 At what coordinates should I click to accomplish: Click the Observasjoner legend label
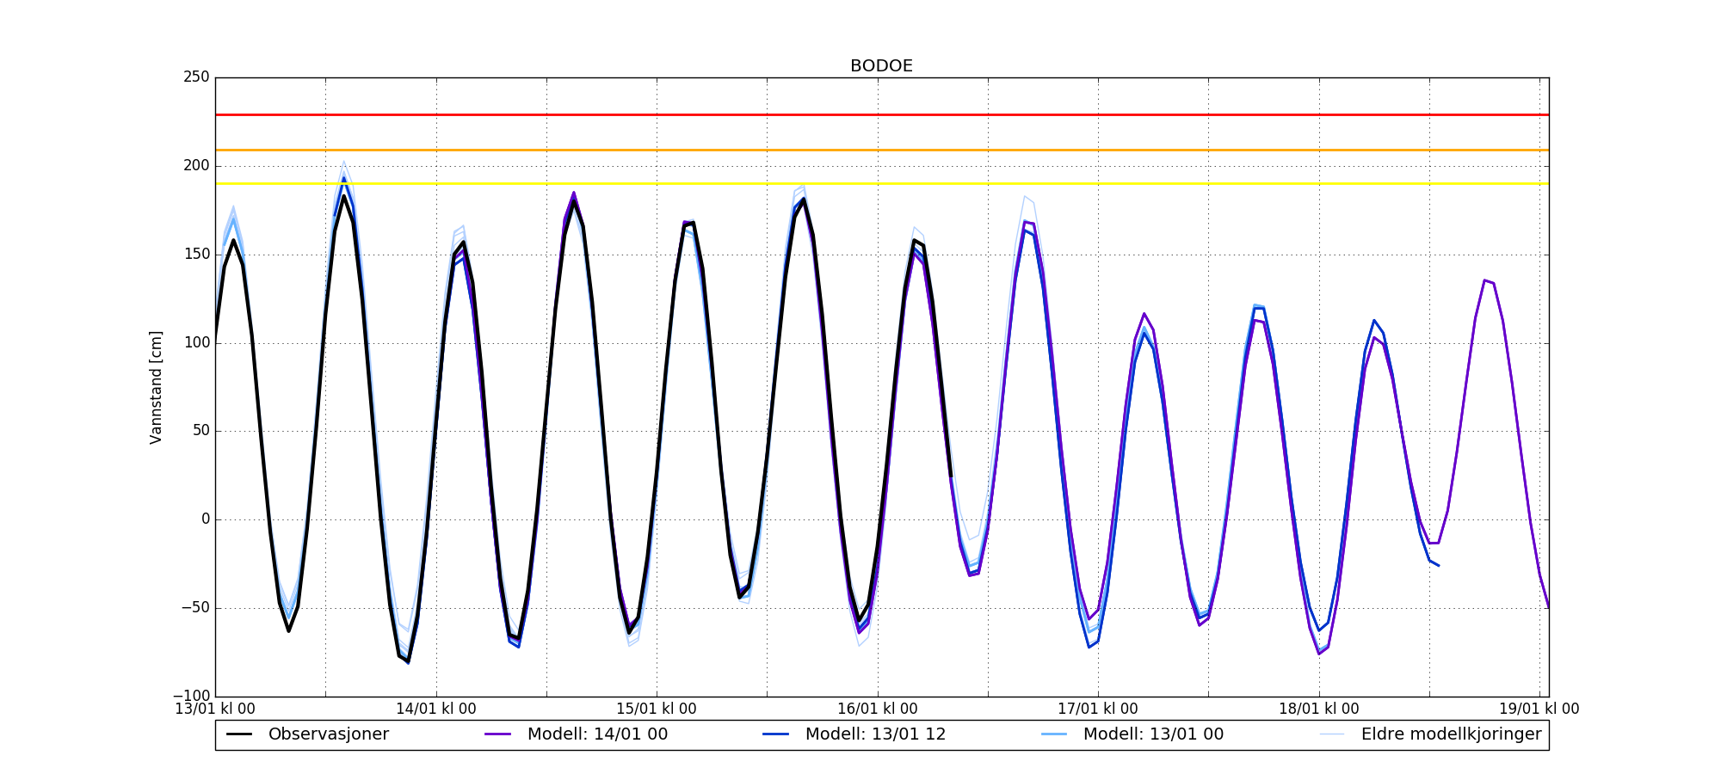[x=329, y=734]
